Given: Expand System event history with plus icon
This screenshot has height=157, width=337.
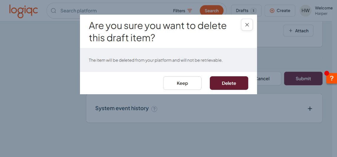Looking at the screenshot, I should 310,108.
